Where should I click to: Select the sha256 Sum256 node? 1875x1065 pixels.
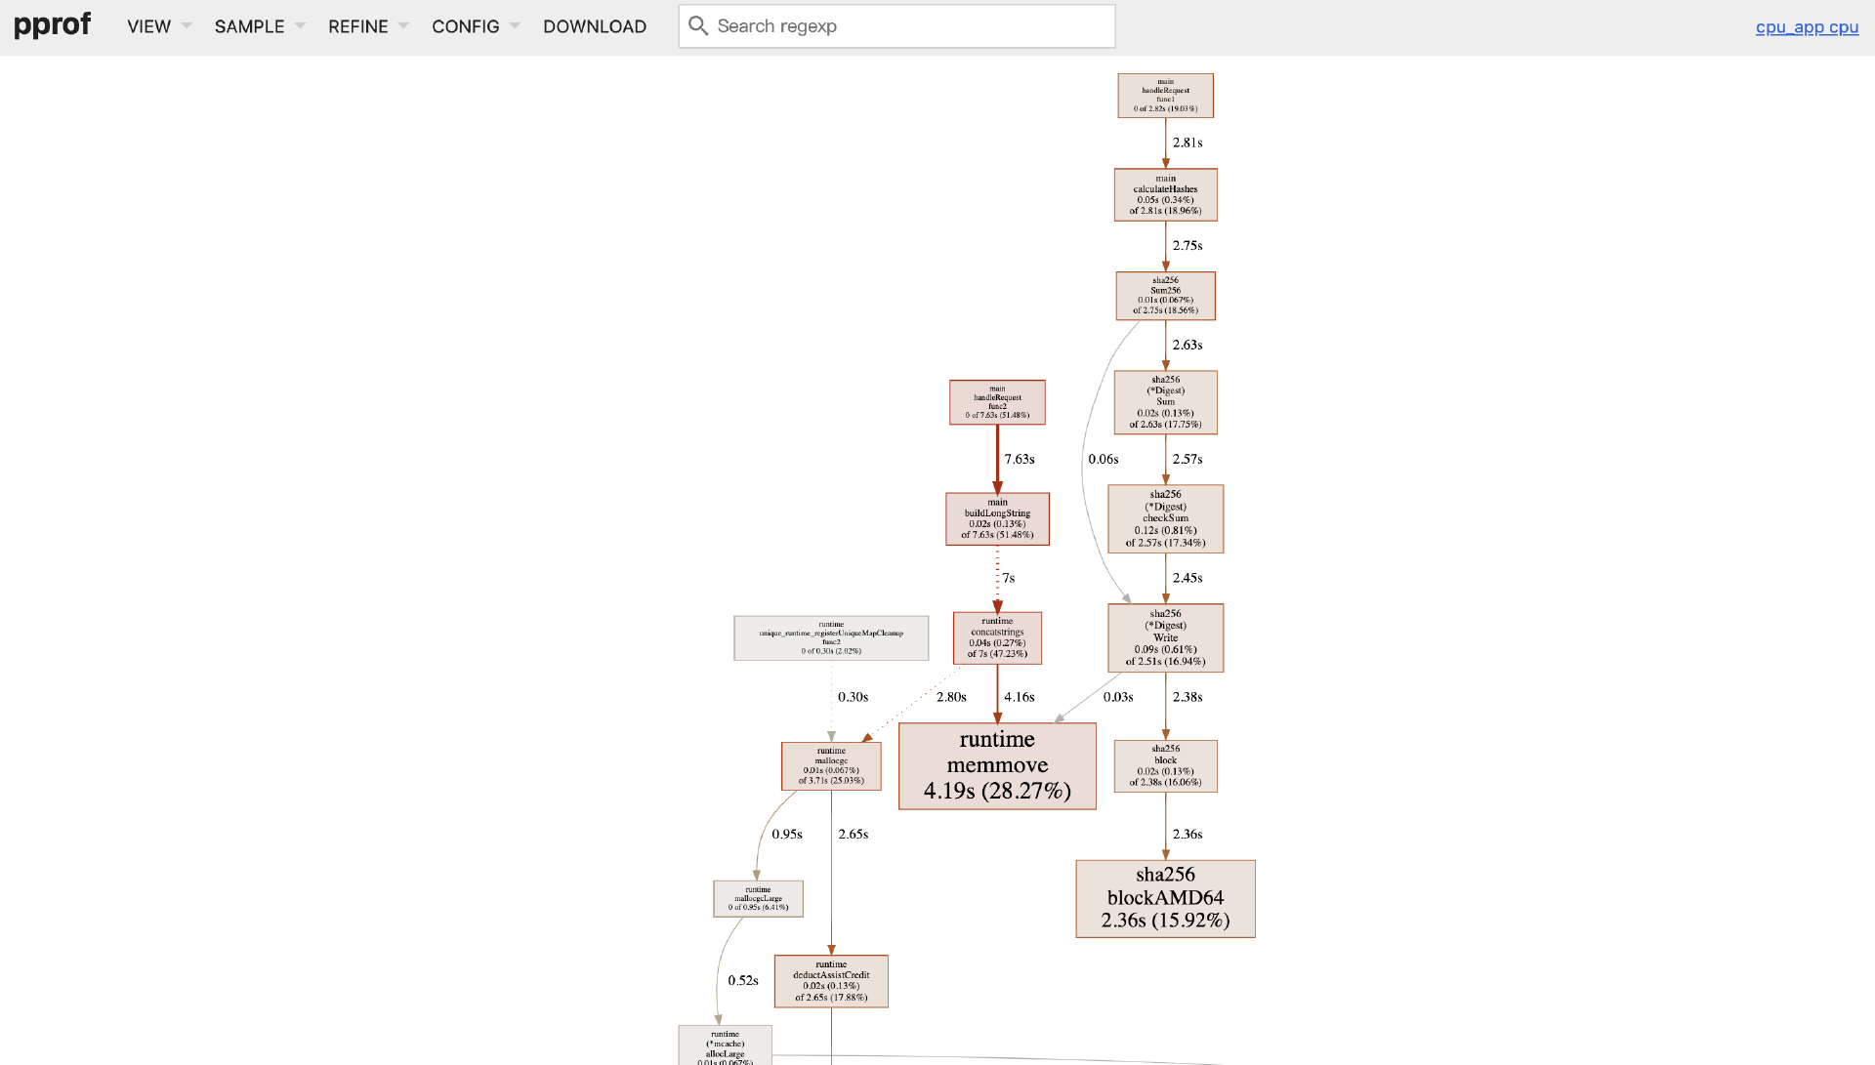click(1164, 295)
